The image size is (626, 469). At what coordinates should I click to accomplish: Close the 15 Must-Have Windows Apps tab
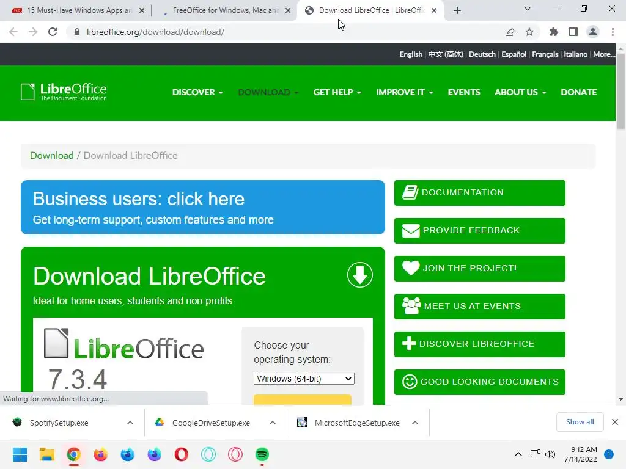click(x=142, y=11)
